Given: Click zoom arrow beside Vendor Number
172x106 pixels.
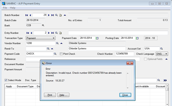Looking at the screenshot, I should (x=62, y=43).
